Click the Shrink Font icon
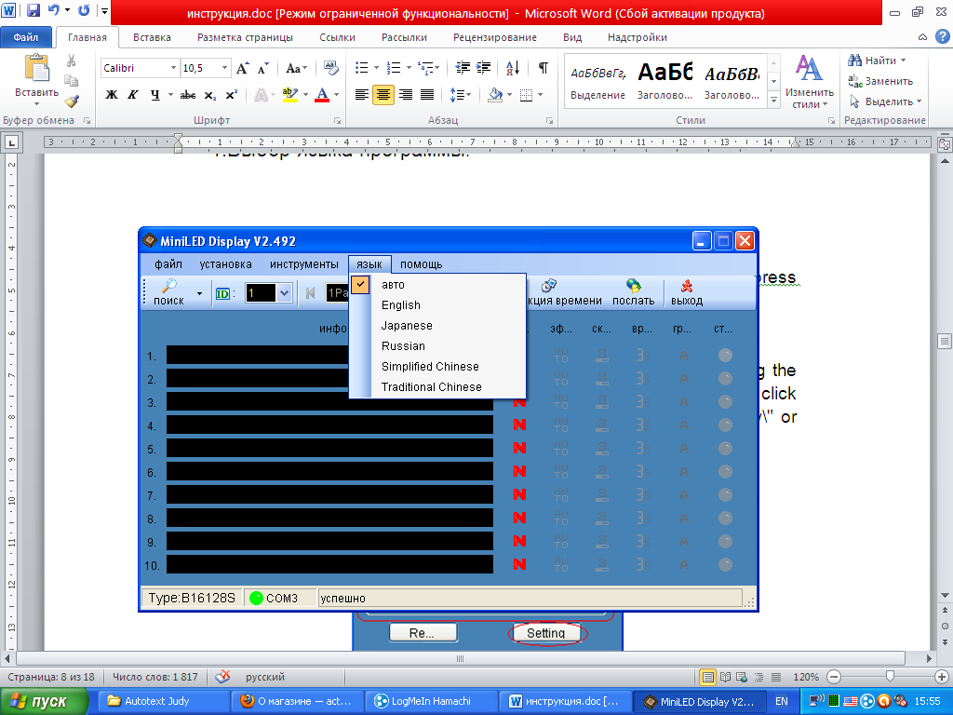This screenshot has width=953, height=715. point(262,68)
